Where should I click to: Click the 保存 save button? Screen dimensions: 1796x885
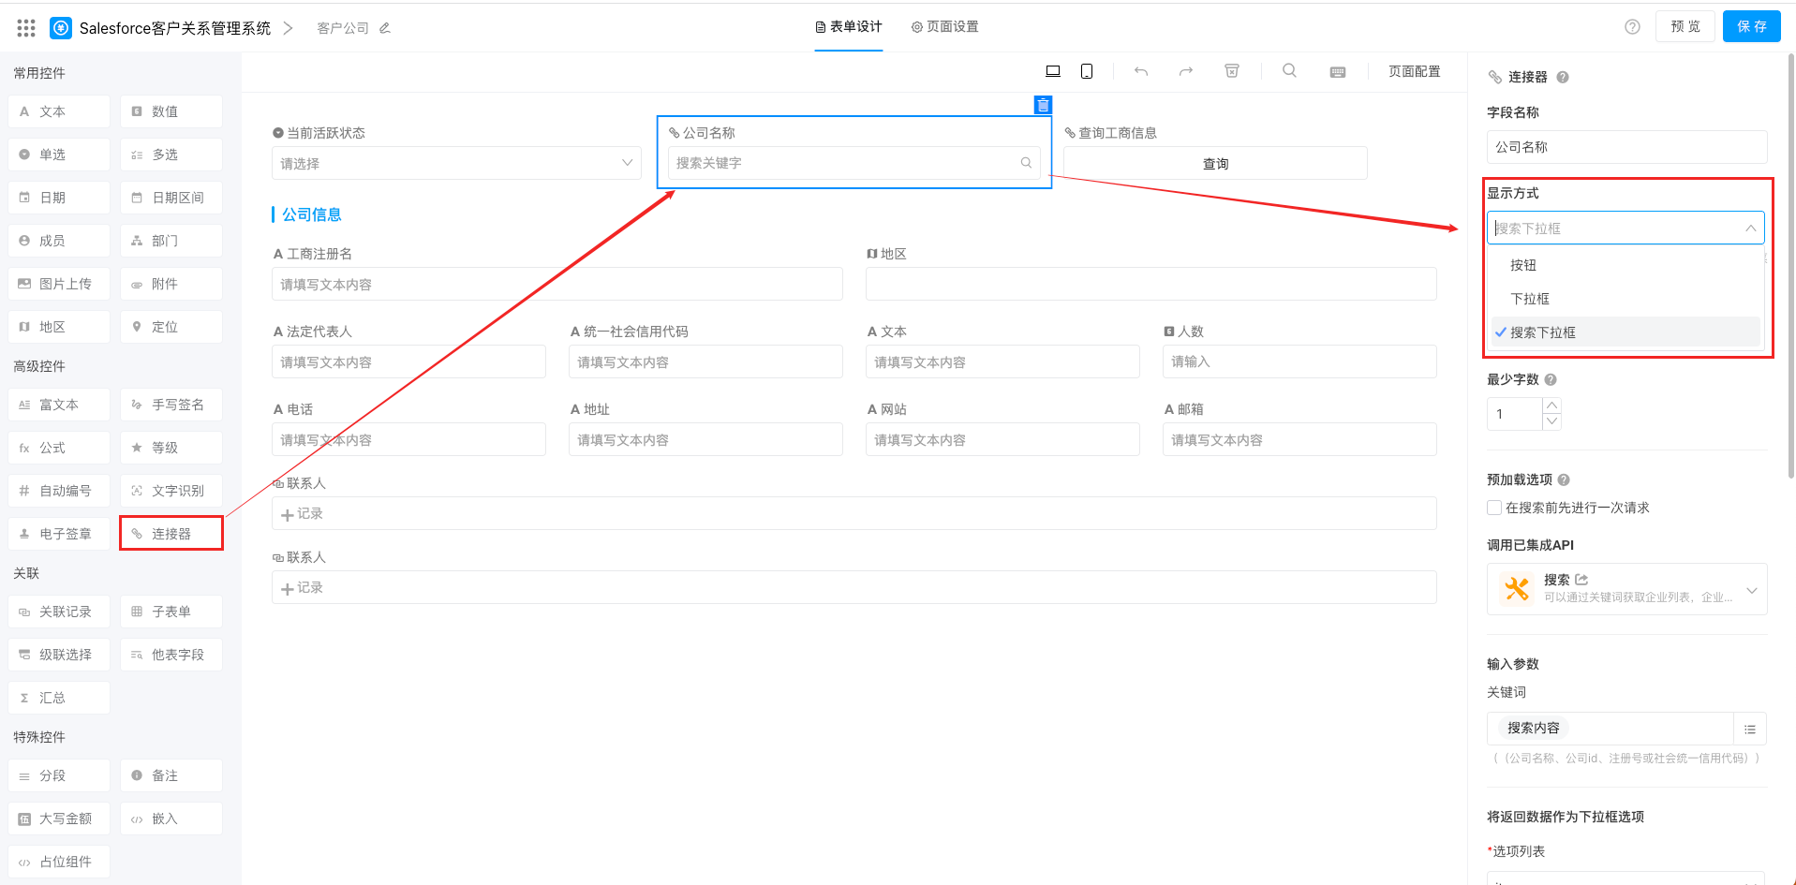click(1751, 26)
